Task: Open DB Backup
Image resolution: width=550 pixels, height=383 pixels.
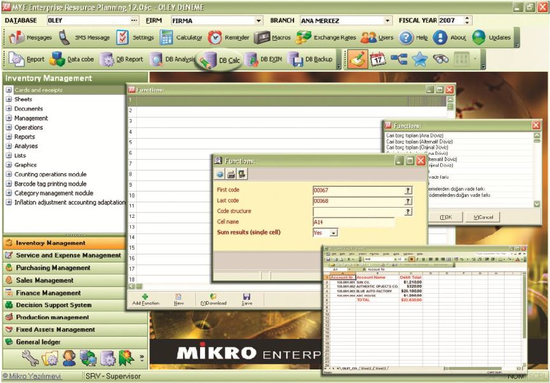Action: [310, 59]
